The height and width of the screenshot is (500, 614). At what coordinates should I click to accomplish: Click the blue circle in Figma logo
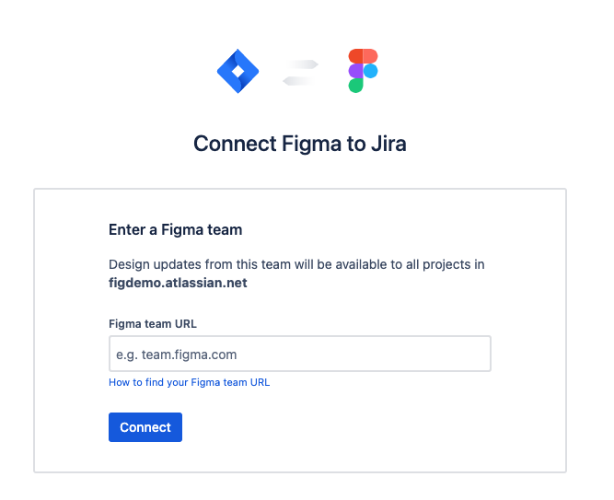click(x=371, y=71)
